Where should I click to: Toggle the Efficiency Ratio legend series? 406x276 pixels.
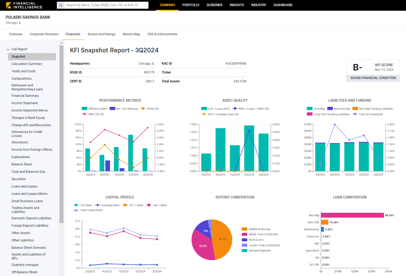[85, 109]
